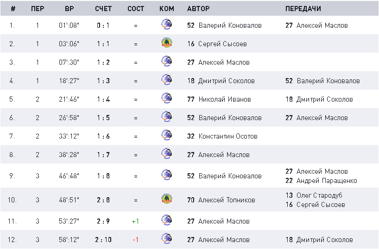This screenshot has height=249, width=379.
Task: Click team logo for score 1 : 8
Action: click(166, 175)
